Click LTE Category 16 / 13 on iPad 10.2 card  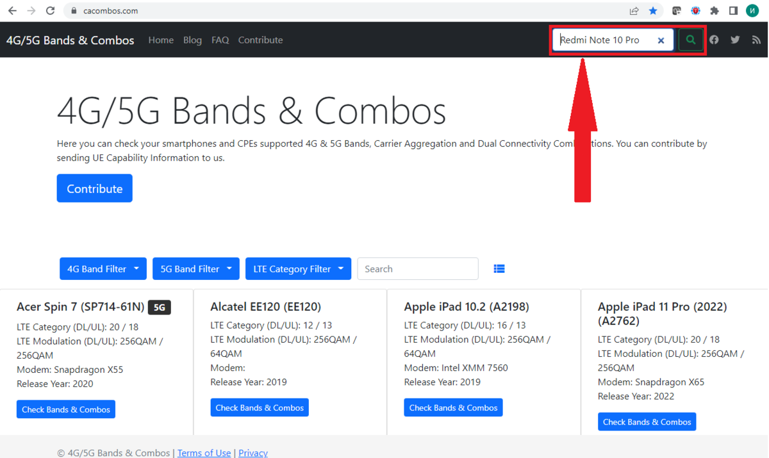pos(465,325)
